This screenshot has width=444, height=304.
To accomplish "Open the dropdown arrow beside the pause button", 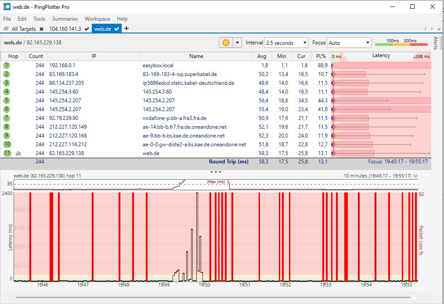I will 237,43.
